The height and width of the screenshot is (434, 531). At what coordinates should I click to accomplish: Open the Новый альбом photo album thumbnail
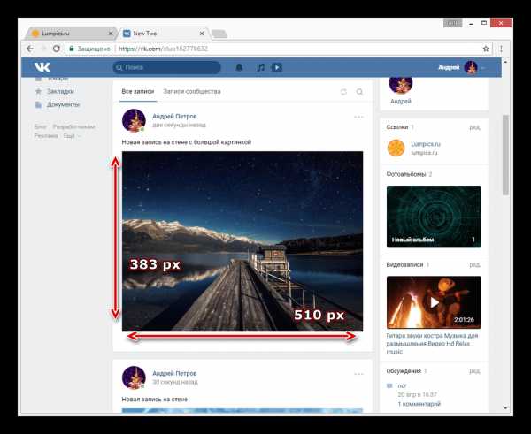point(434,217)
